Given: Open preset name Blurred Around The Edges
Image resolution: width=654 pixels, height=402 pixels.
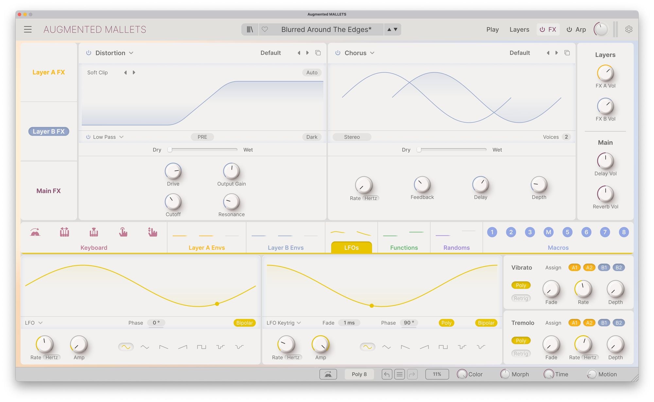Looking at the screenshot, I should [326, 29].
